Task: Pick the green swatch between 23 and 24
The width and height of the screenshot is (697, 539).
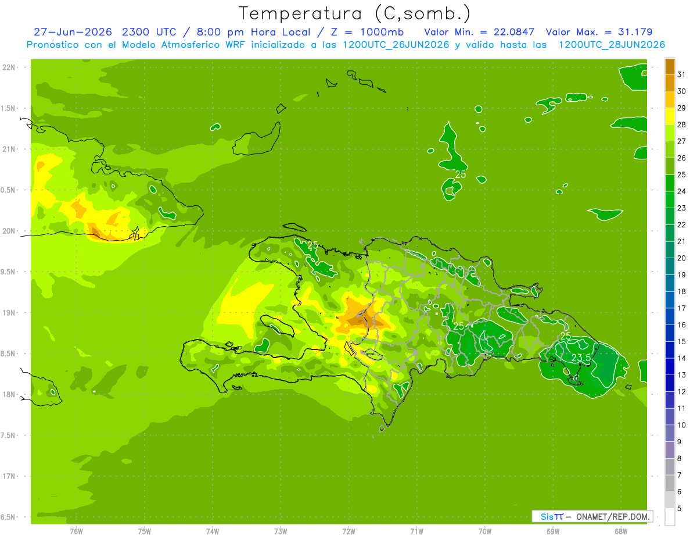Action: [670, 199]
